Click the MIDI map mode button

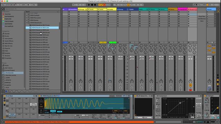coord(204,5)
